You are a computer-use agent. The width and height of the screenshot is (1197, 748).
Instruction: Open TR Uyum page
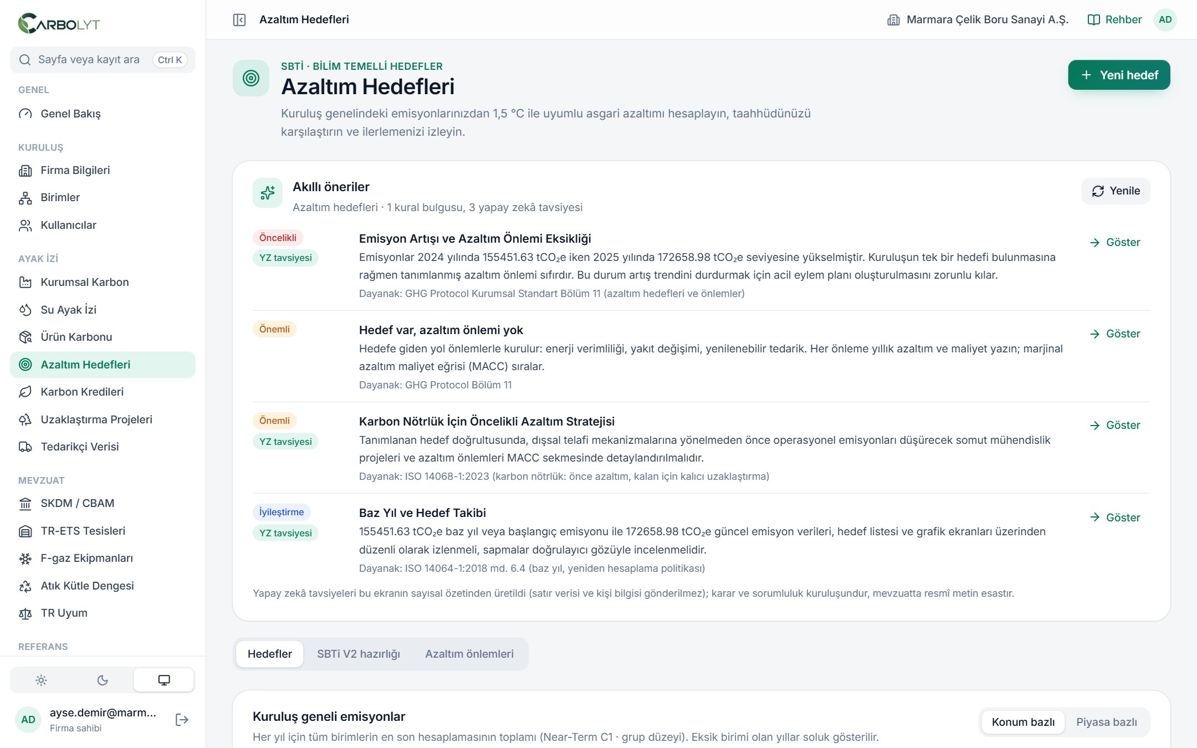(103, 613)
